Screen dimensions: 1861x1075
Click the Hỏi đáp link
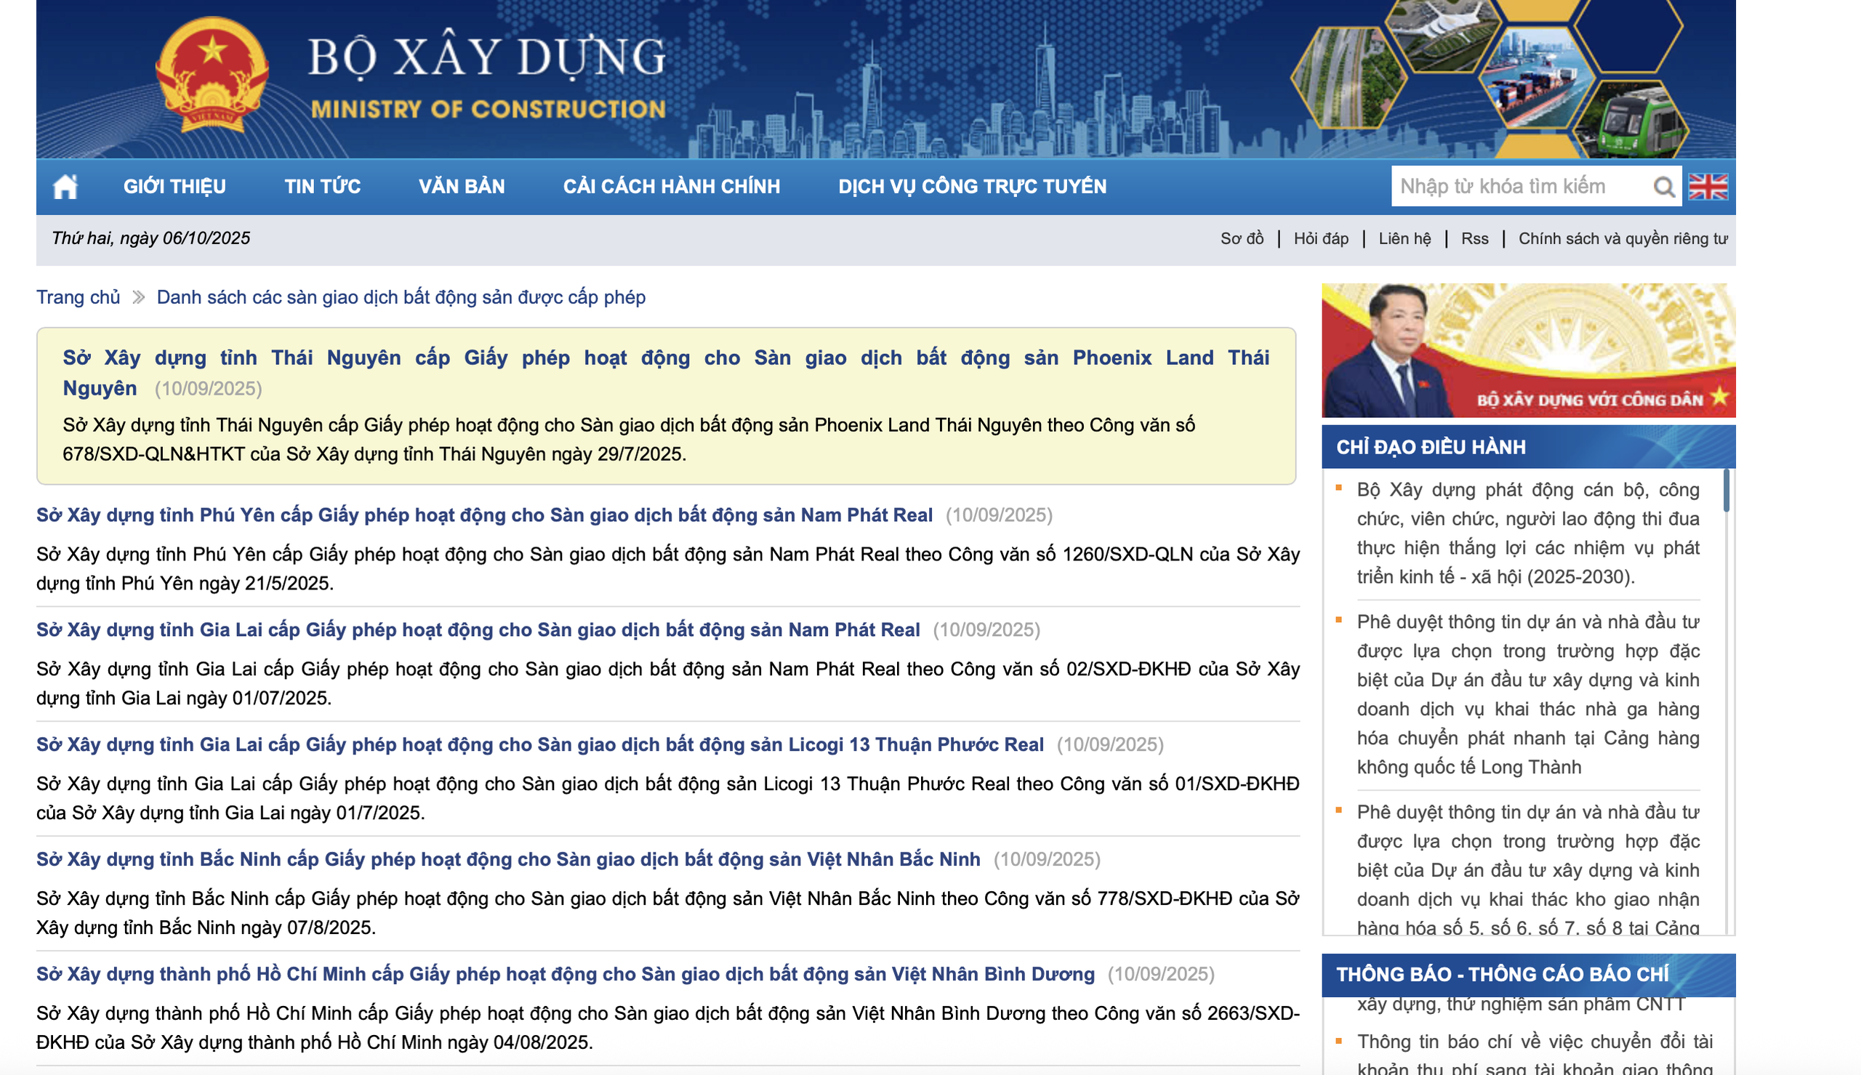coord(1320,238)
